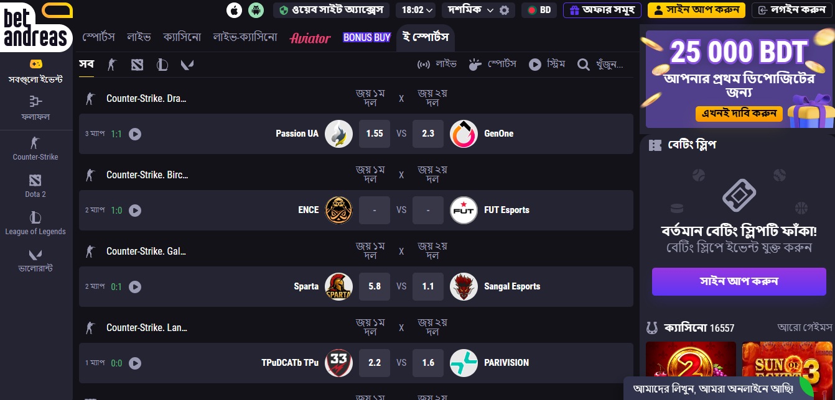Click the Android app download icon
This screenshot has height=400, width=835.
(255, 10)
